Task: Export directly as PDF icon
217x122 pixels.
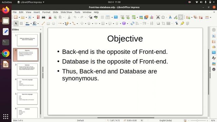Action: pos(38,17)
